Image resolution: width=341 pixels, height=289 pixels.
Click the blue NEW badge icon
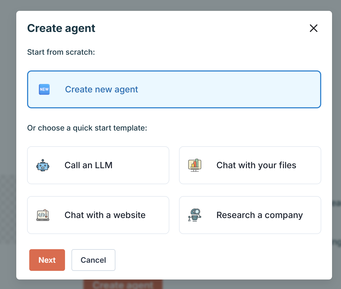click(x=44, y=89)
